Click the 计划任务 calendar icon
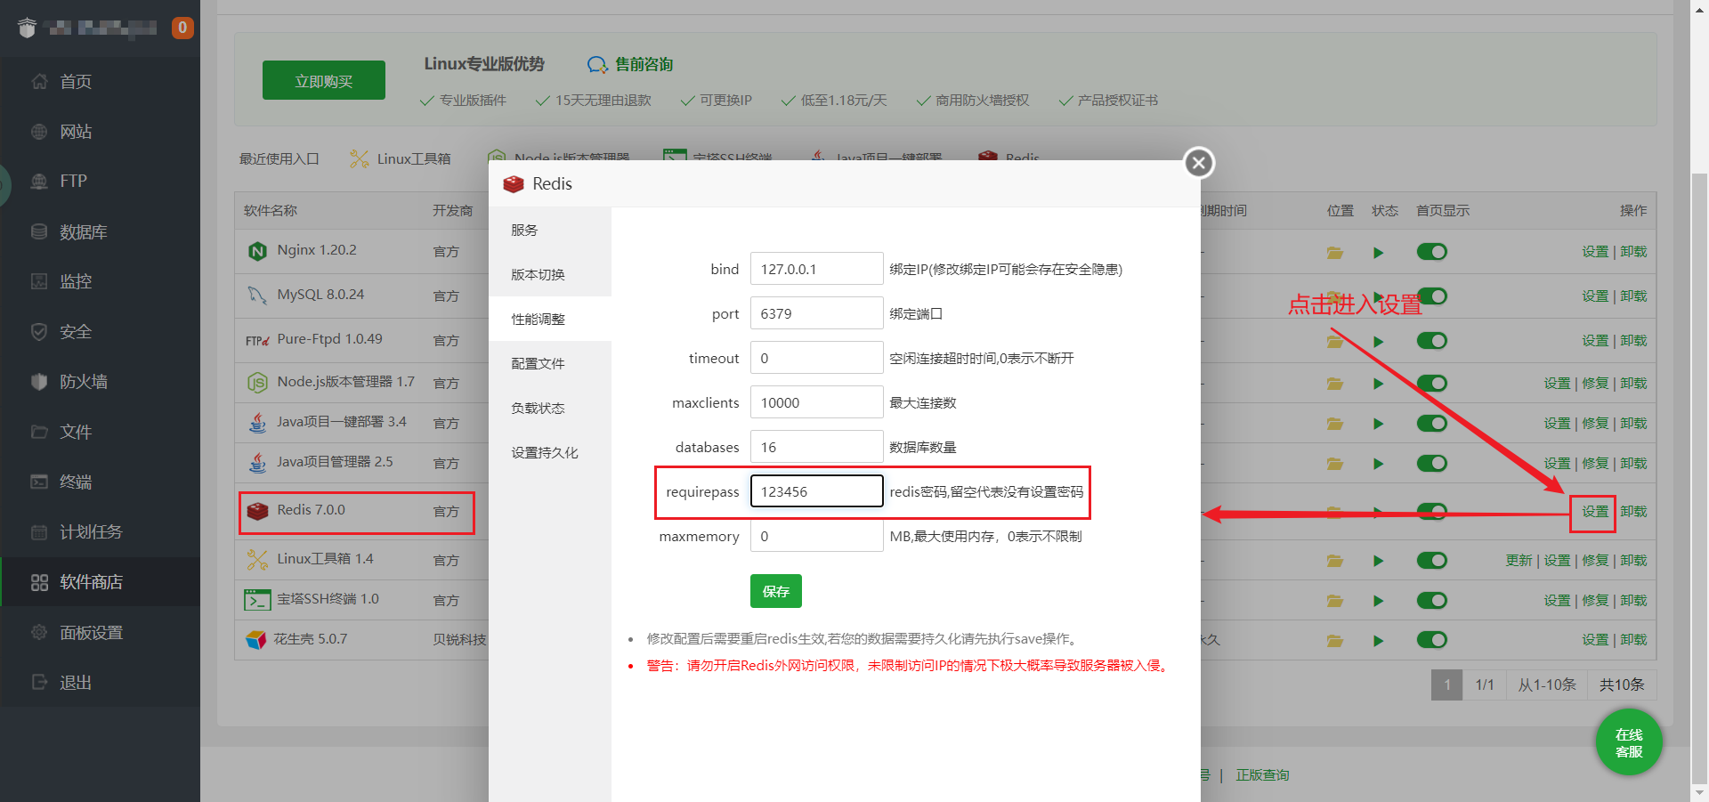 pos(39,532)
